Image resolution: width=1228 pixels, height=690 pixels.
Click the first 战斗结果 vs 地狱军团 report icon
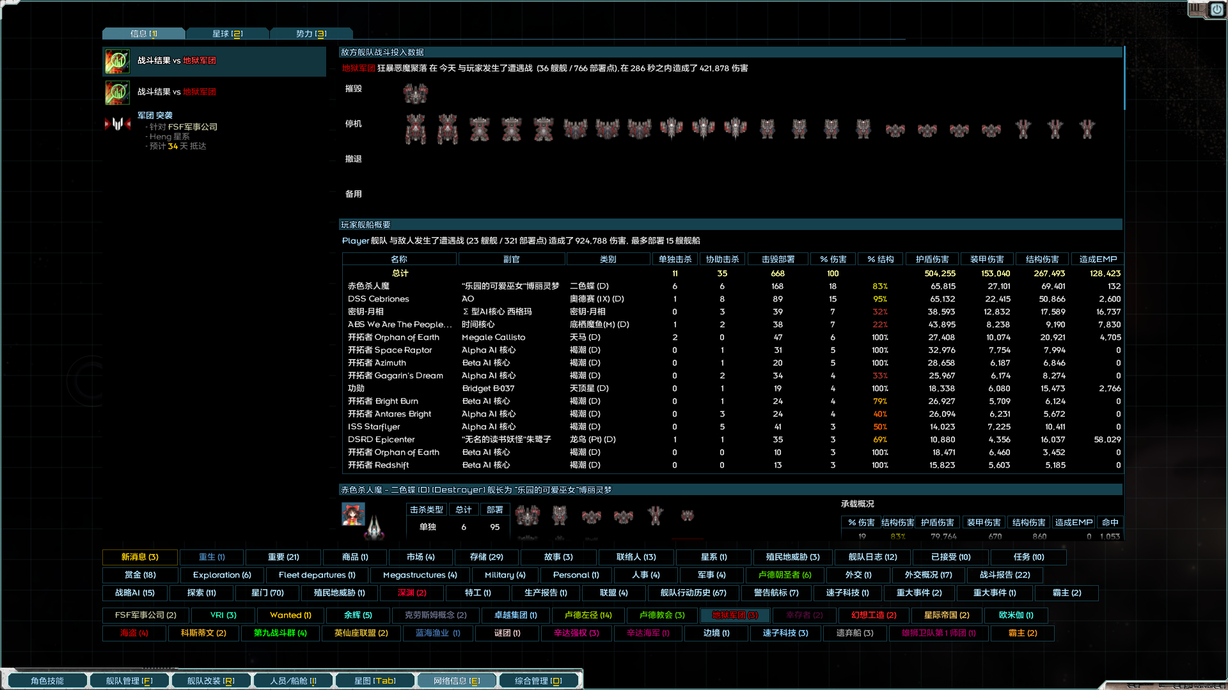point(117,61)
